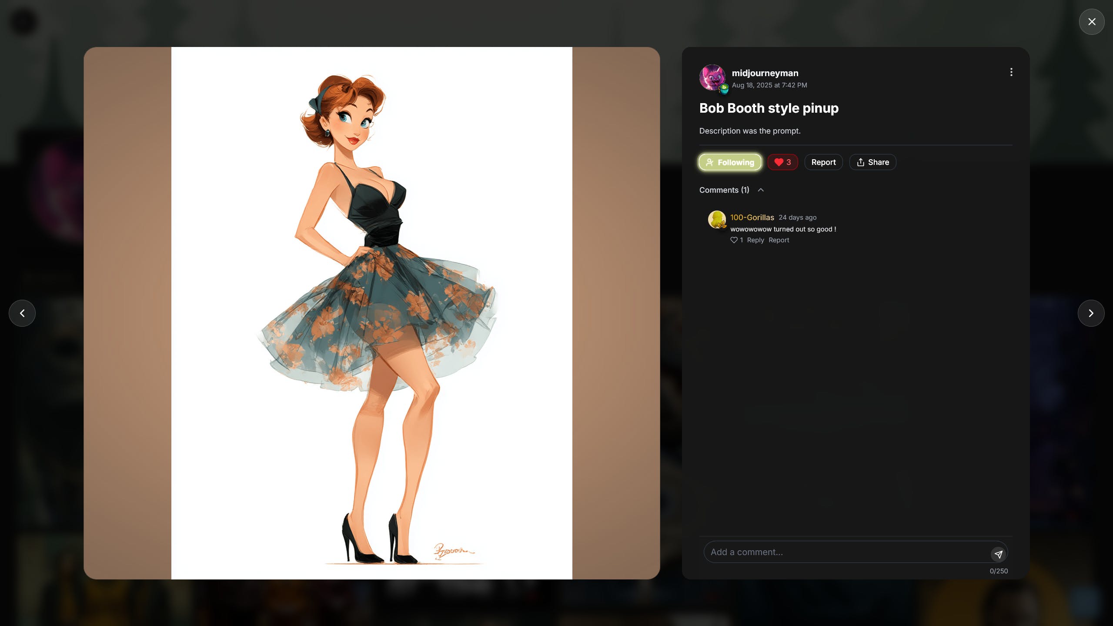Toggle the red heart like button
The image size is (1113, 626).
click(782, 162)
